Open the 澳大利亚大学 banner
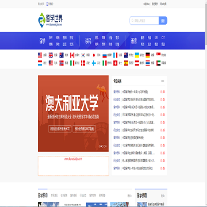Viewport: 207px width, 207px height. coord(73,113)
